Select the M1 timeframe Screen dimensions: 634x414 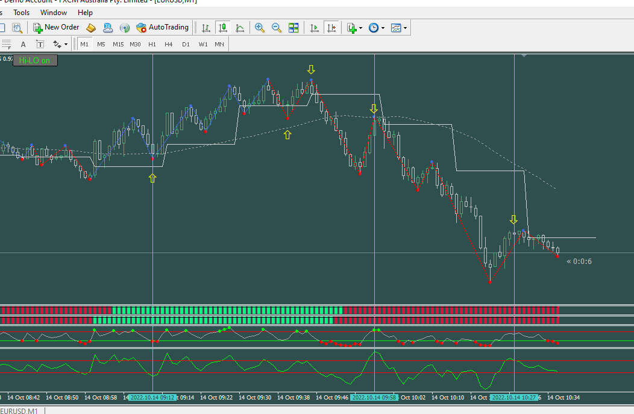[x=84, y=44]
